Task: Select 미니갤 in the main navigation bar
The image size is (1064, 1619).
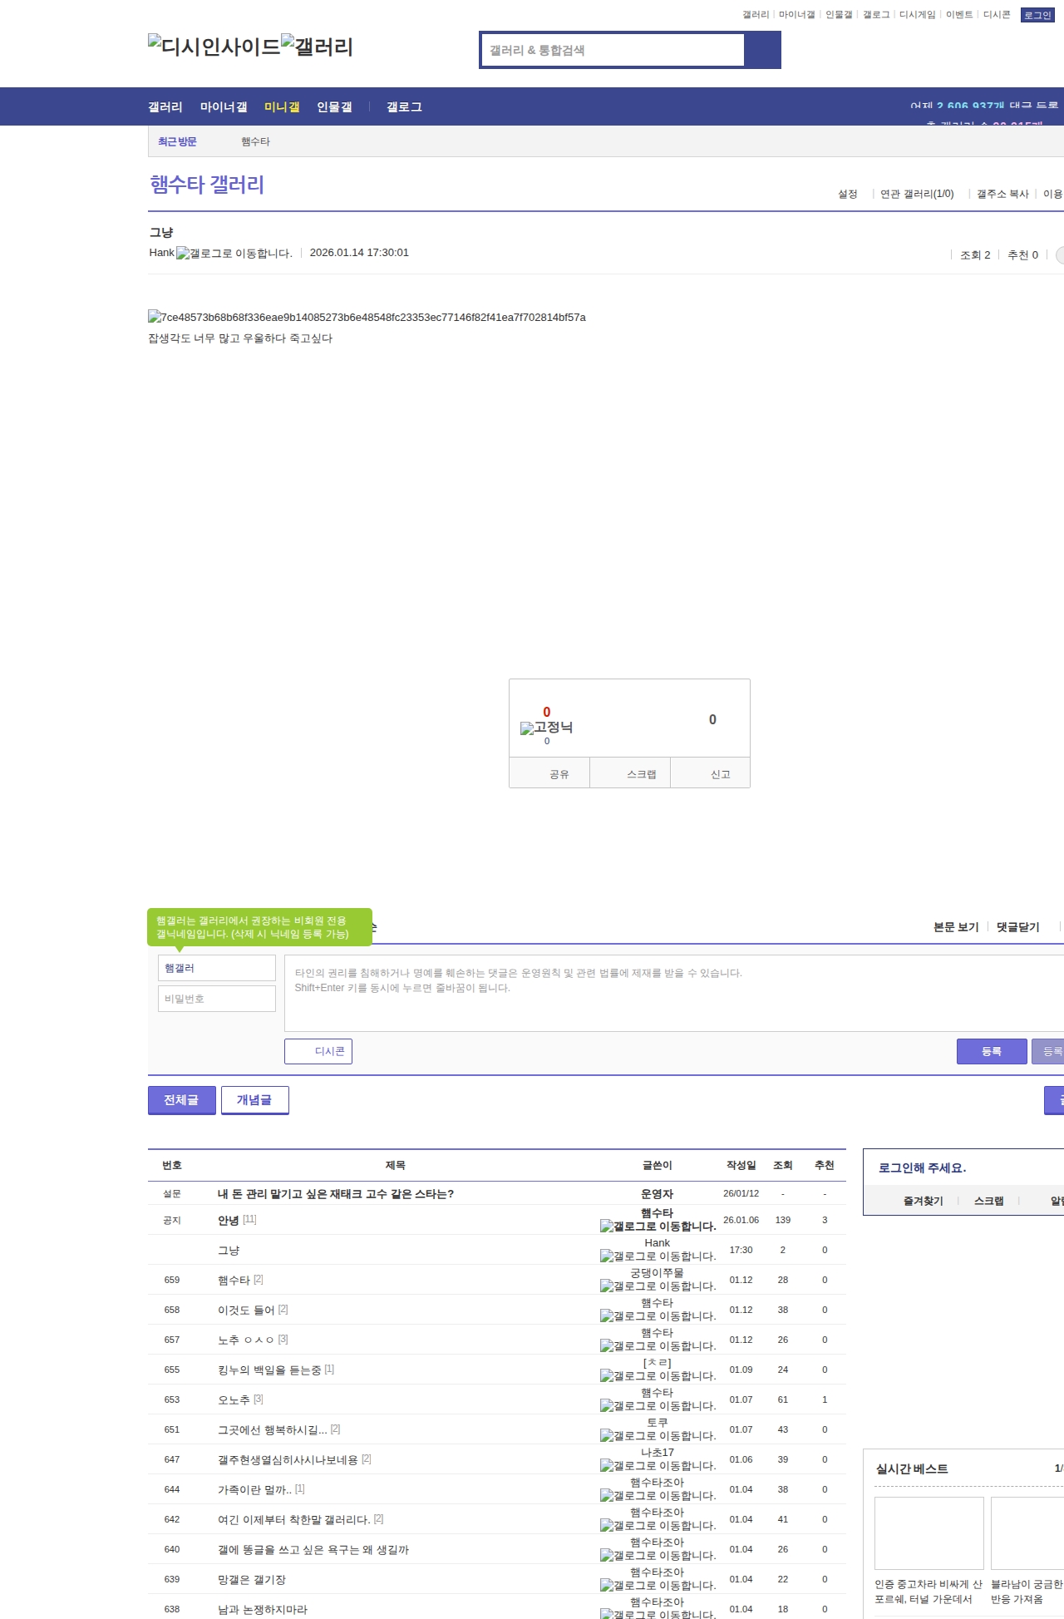Action: point(282,107)
